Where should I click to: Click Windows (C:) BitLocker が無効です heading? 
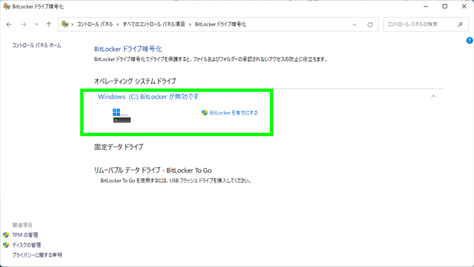[148, 96]
